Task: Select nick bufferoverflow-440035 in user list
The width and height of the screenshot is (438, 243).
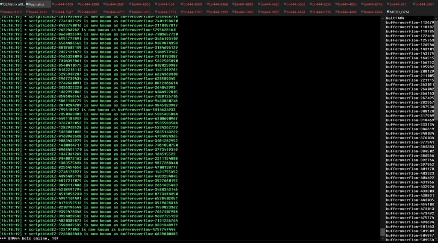Action: click(410, 200)
